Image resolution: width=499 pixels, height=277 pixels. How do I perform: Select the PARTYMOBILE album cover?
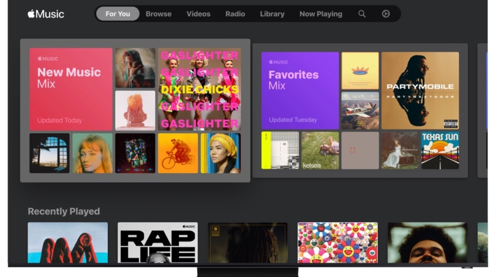click(420, 90)
